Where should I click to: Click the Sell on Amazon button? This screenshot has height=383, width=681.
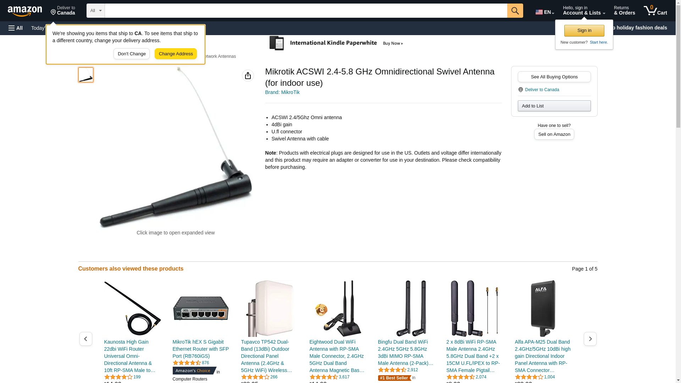tap(554, 134)
